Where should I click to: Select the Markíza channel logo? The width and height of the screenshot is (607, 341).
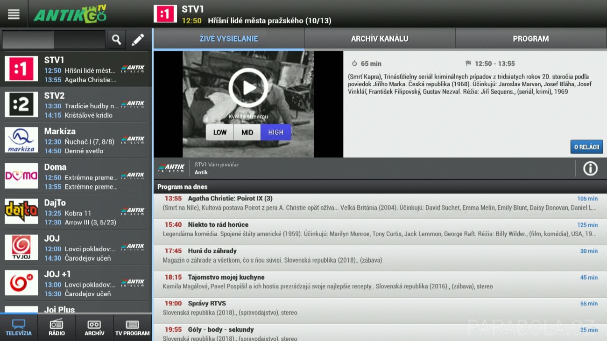coord(21,140)
